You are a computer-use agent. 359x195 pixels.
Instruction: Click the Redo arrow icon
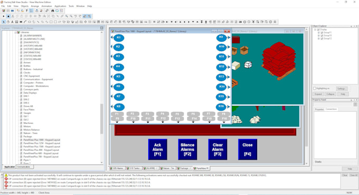(80, 16)
